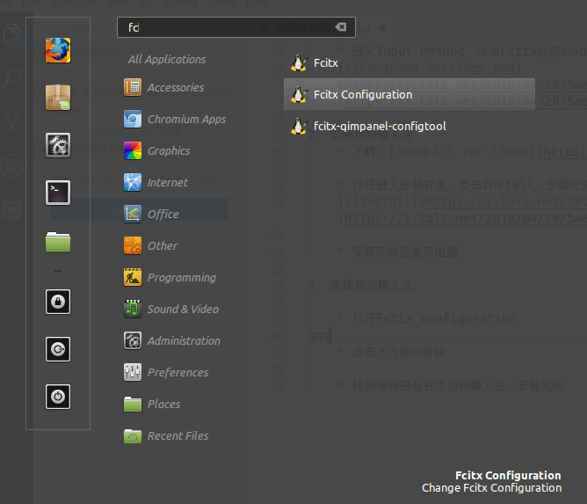Click the Places folder icon

point(133,405)
